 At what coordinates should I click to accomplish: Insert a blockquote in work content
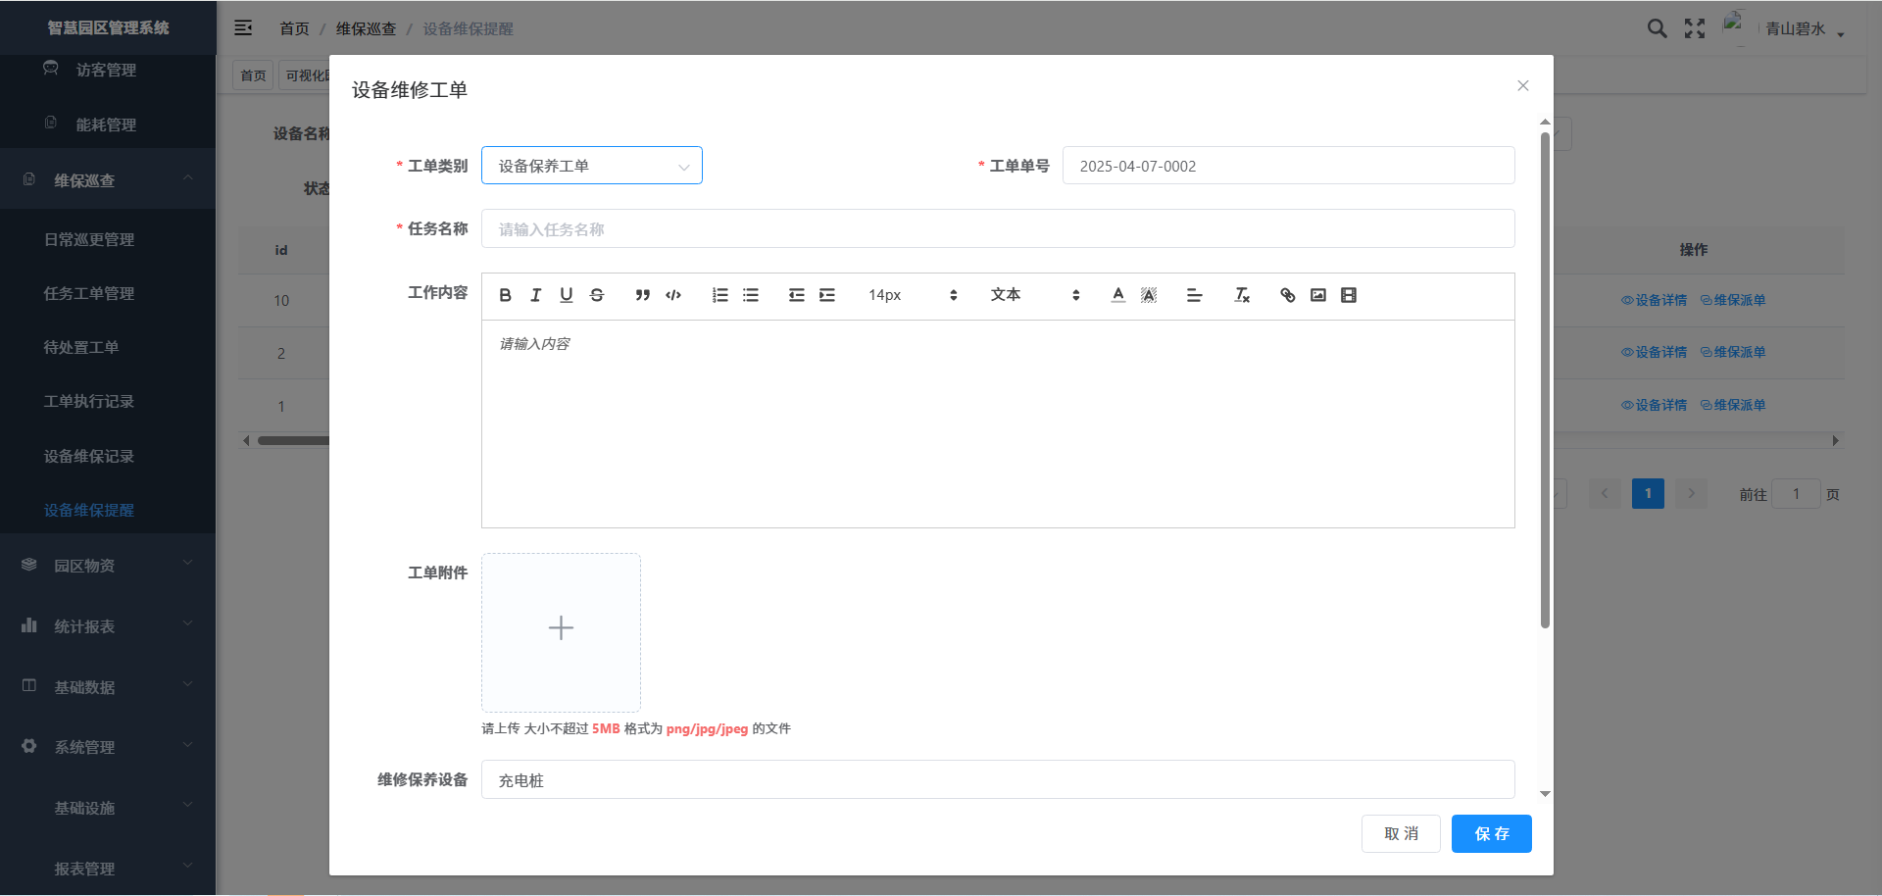(642, 295)
